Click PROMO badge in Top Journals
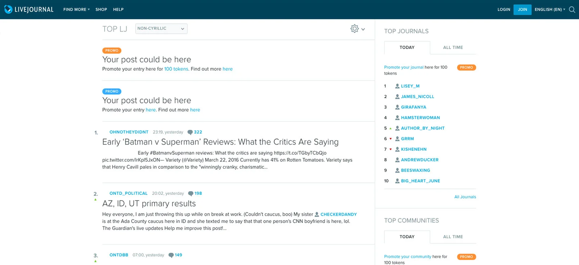 (466, 68)
